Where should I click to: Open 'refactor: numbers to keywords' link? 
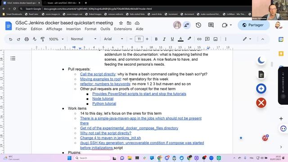point(105,84)
